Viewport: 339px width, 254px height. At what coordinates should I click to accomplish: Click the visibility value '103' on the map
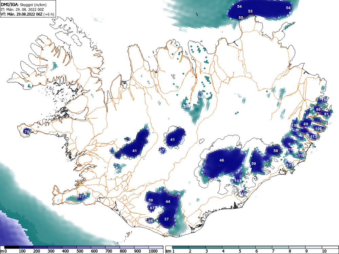pyautogui.click(x=238, y=181)
